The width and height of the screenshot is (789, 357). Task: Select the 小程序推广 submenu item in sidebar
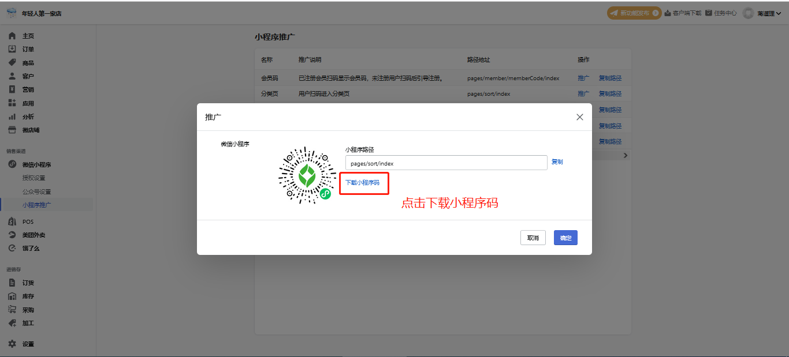[36, 205]
